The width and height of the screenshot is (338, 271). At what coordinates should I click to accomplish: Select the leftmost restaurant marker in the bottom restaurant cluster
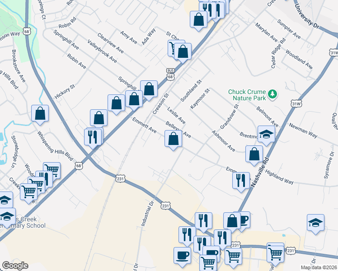[187, 235]
